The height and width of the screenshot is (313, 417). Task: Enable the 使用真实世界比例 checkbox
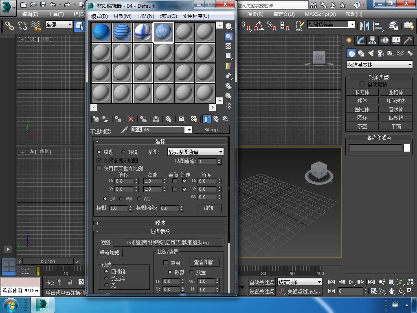click(x=99, y=168)
